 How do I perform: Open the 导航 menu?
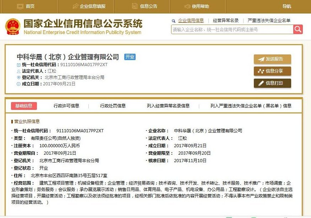(287, 6)
